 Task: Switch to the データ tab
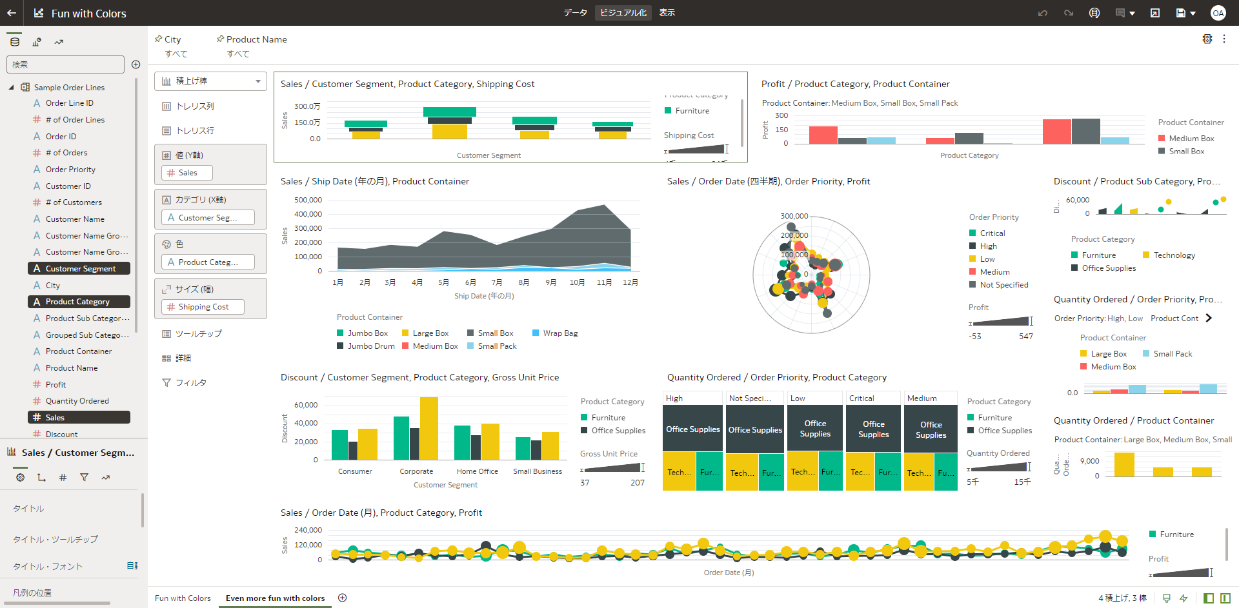tap(575, 13)
